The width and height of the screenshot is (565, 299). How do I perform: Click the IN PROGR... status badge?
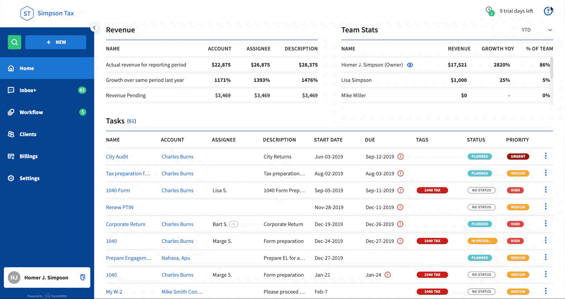[482, 241]
